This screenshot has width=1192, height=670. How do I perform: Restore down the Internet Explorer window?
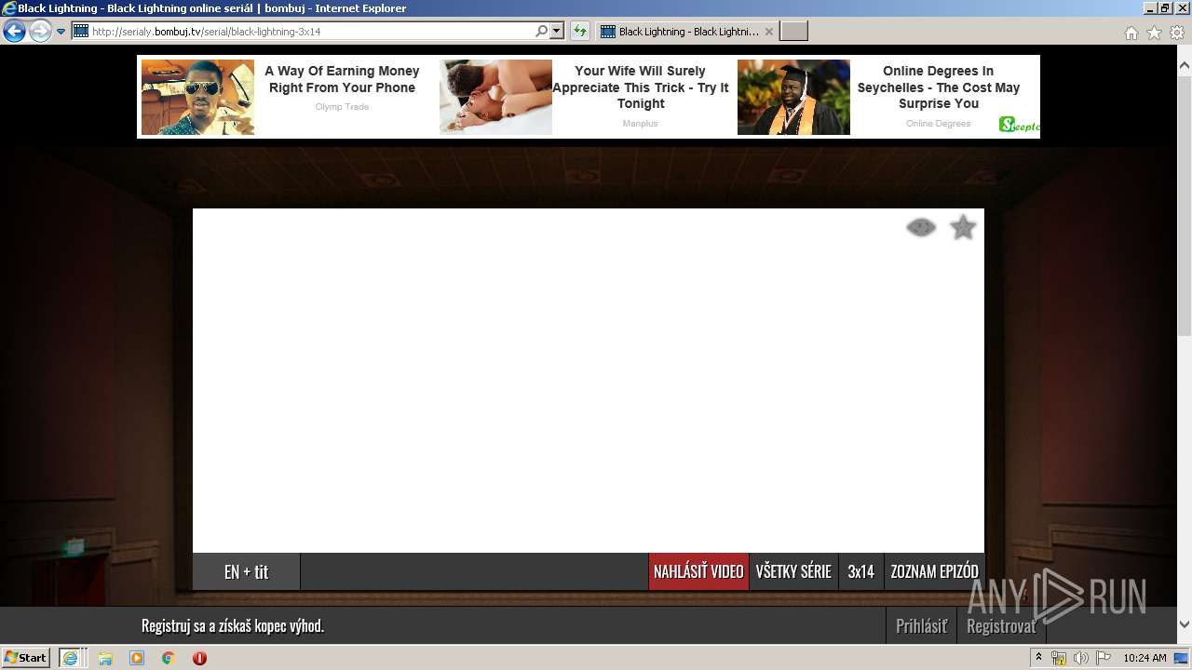[1165, 7]
